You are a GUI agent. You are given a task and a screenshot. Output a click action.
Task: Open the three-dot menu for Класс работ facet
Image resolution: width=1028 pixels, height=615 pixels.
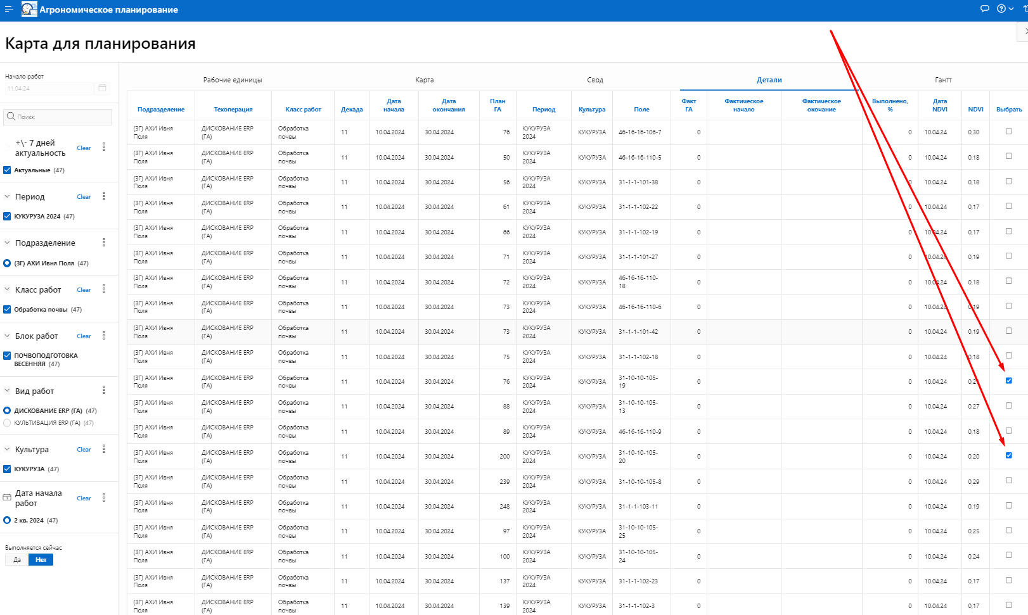(104, 289)
